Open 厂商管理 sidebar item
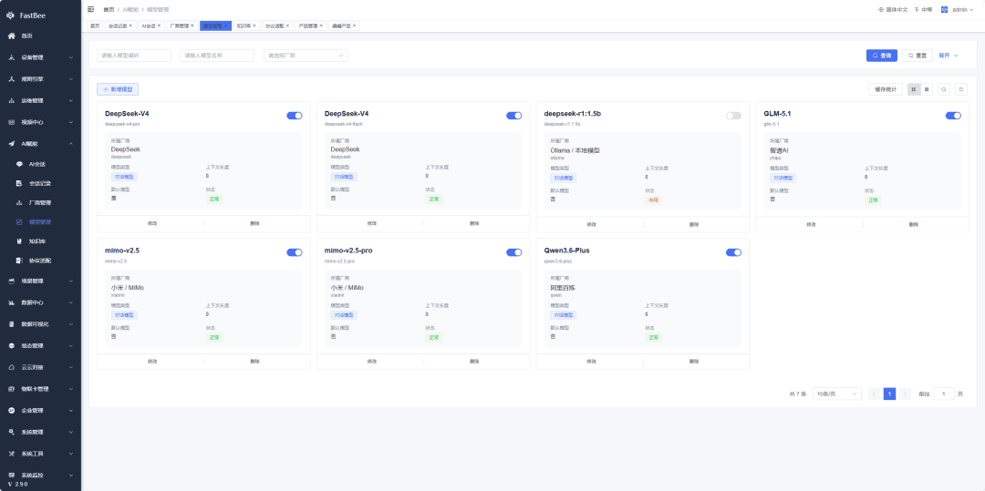Screen dimensions: 985x491 [40, 202]
